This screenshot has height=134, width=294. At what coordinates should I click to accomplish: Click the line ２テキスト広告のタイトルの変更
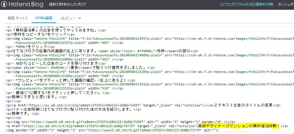[x=144, y=106]
